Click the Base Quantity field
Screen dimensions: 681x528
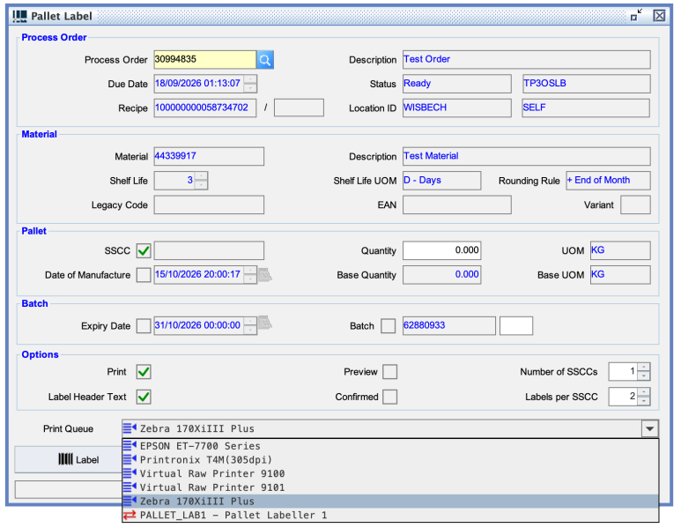(441, 275)
